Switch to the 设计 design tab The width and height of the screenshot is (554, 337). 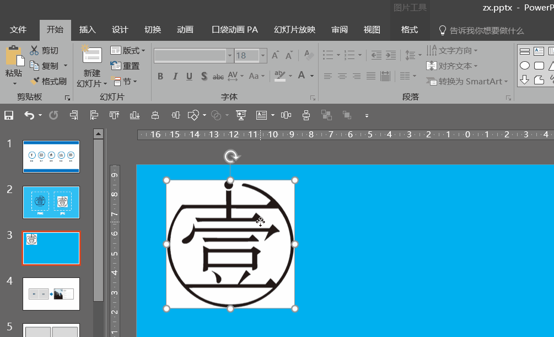[120, 30]
